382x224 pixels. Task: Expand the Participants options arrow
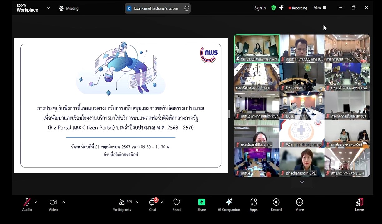click(x=137, y=202)
